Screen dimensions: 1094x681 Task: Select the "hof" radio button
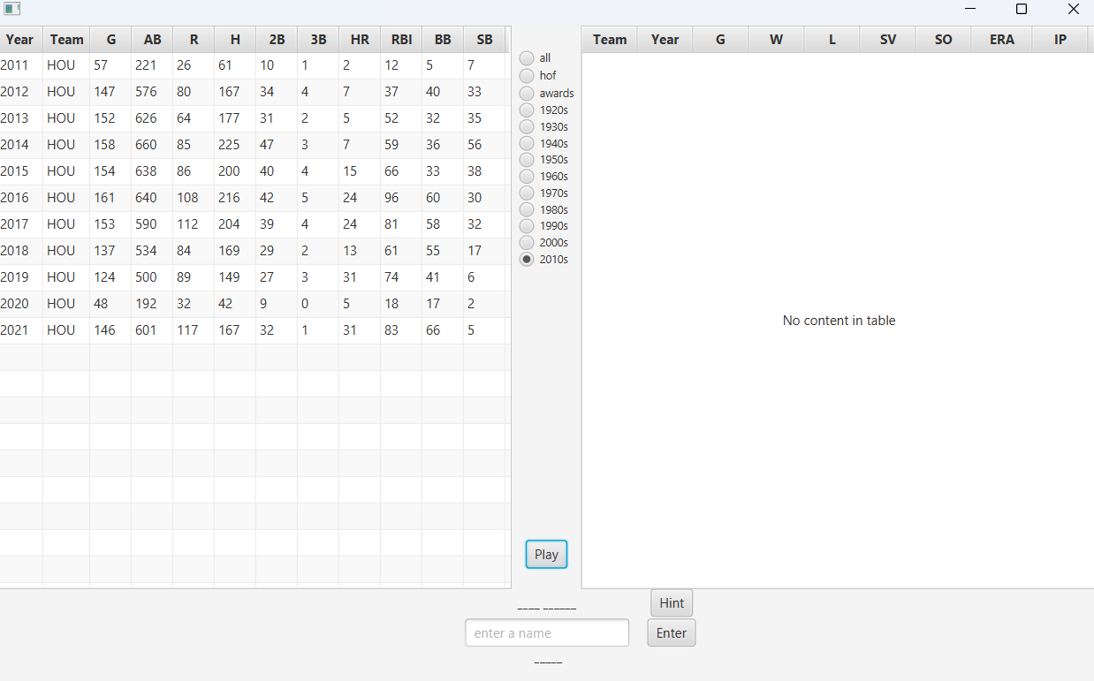click(527, 75)
